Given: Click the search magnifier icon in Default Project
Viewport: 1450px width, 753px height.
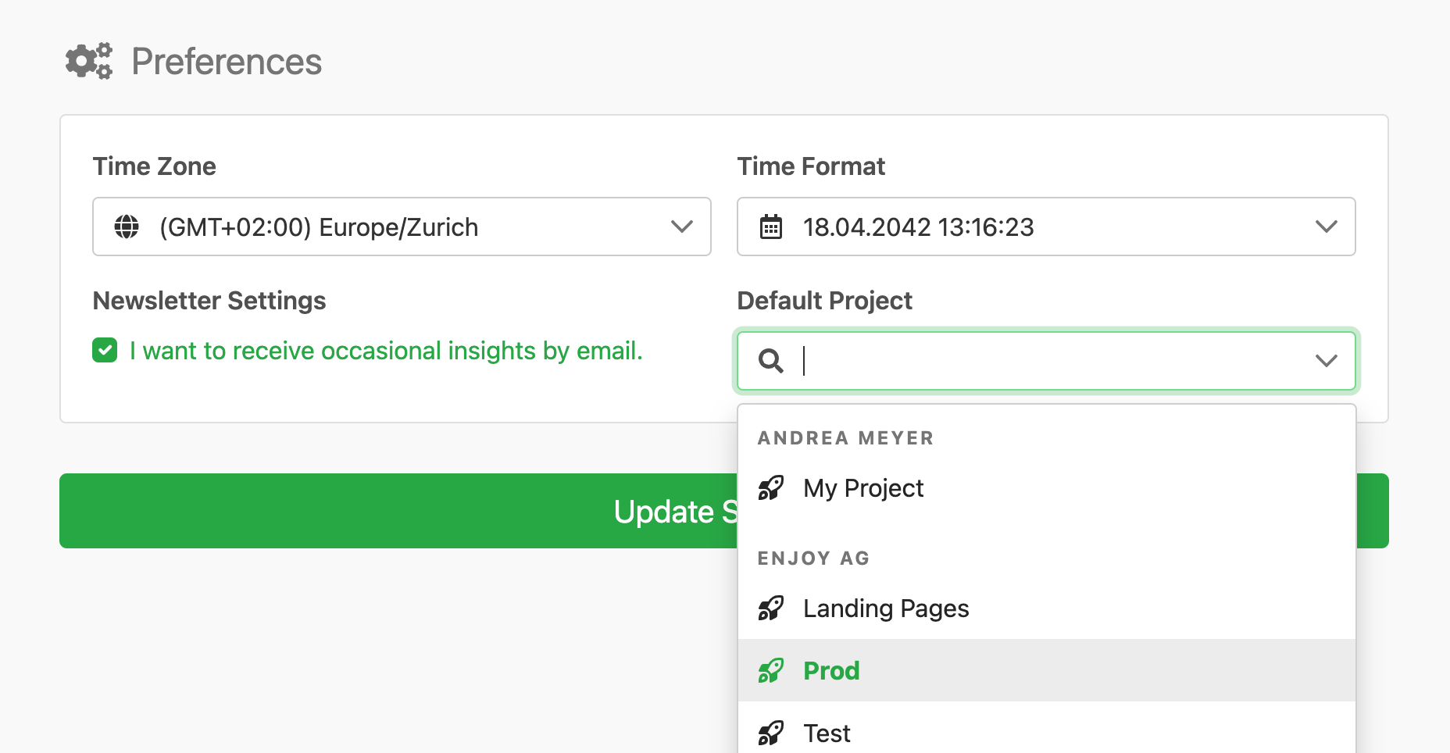Looking at the screenshot, I should (770, 361).
